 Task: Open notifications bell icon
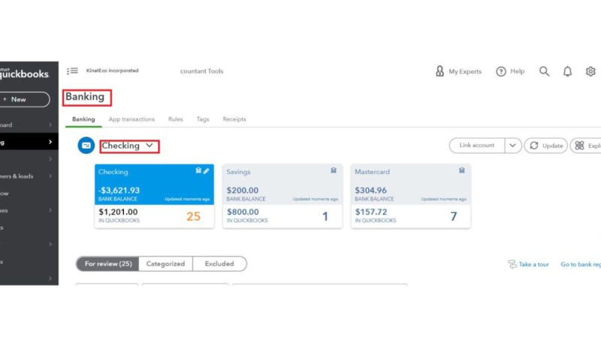point(568,71)
